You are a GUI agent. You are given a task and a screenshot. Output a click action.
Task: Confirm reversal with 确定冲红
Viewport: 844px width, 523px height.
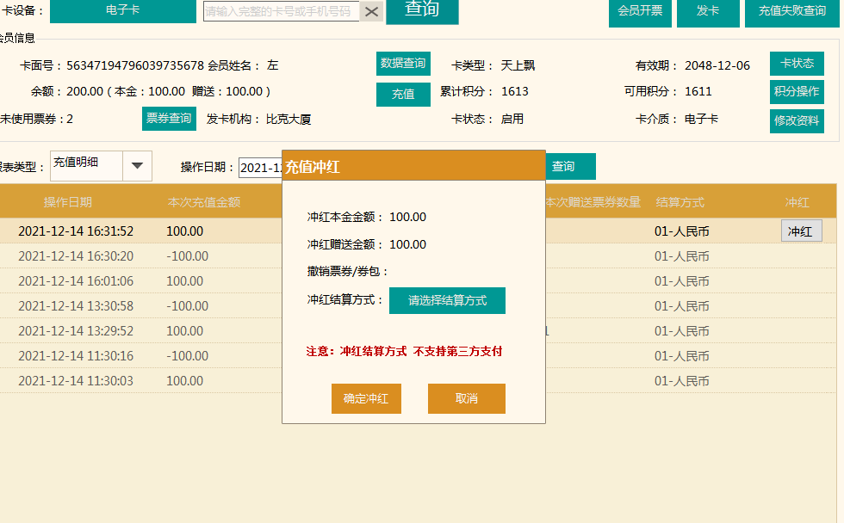[366, 399]
